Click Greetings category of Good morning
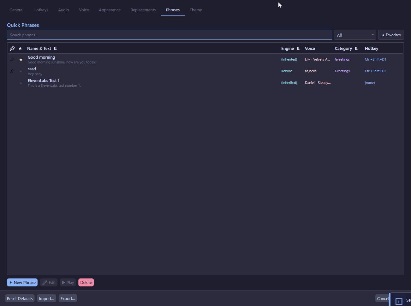This screenshot has width=411, height=306. click(x=342, y=59)
